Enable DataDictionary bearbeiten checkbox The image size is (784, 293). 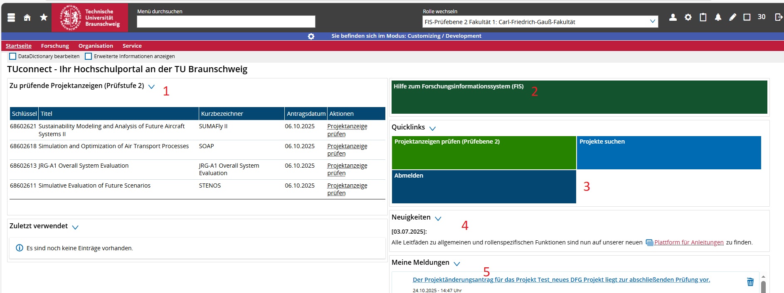[x=13, y=56]
